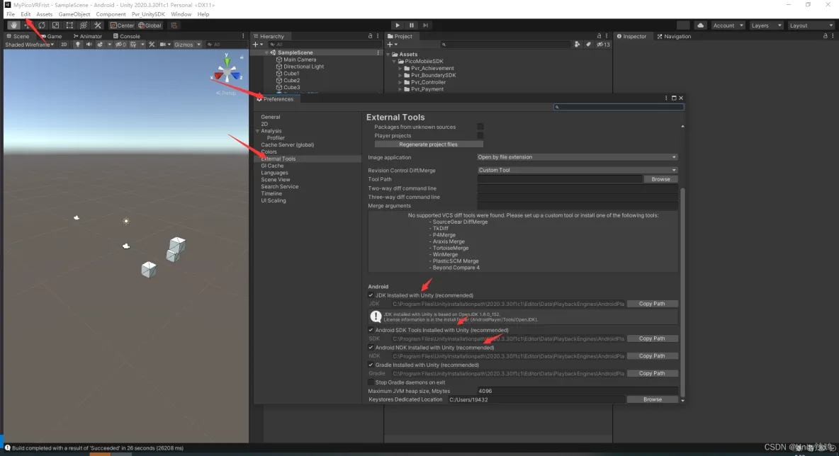Select the Scale tool
Image resolution: width=839 pixels, height=456 pixels.
(56, 25)
